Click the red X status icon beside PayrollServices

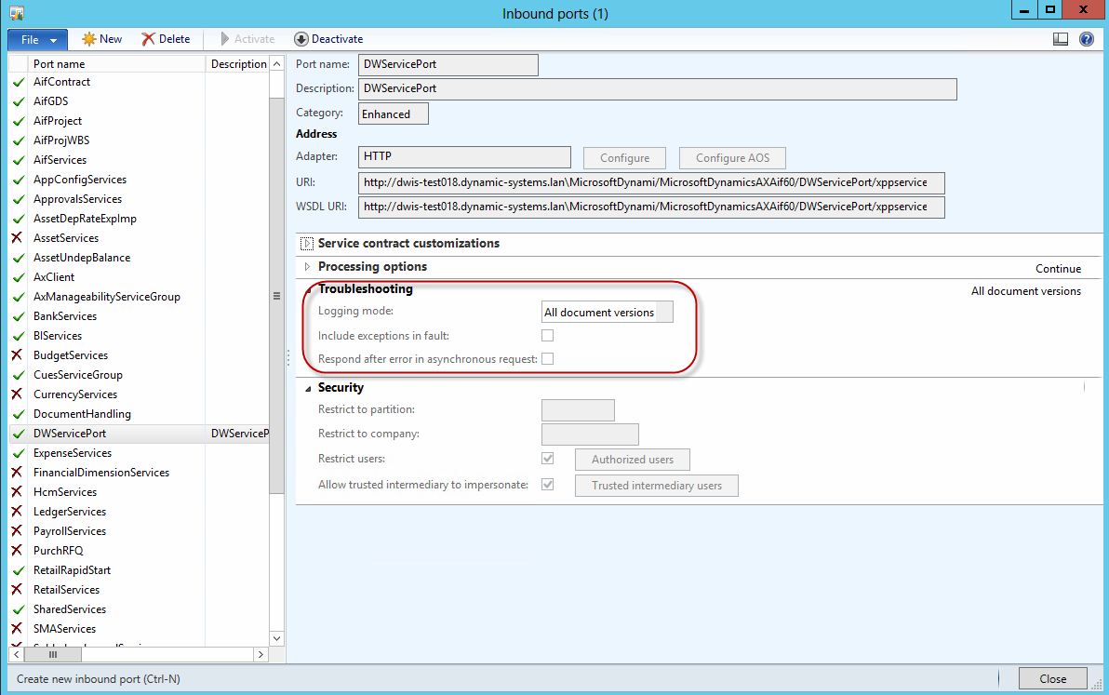click(x=18, y=531)
